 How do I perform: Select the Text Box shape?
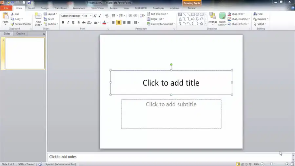(180, 14)
